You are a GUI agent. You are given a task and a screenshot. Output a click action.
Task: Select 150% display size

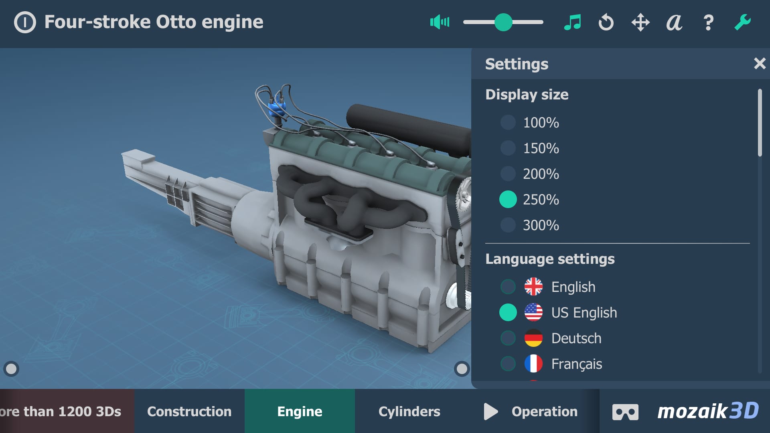pos(508,148)
